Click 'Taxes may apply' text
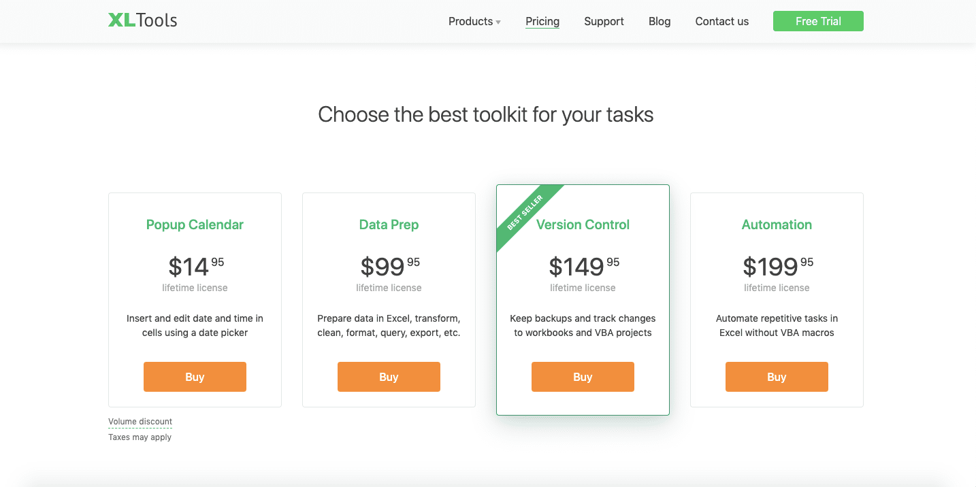The image size is (976, 487). click(140, 437)
